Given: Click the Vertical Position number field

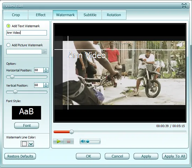Looking at the screenshot, I should click(x=39, y=85).
